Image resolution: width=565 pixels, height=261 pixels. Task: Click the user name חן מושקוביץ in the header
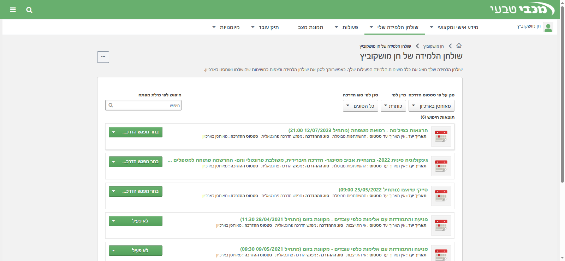[529, 26]
